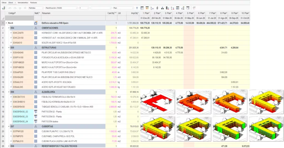
Task: Click the orange 31€ toolbar icon
Action: tap(147, 8)
